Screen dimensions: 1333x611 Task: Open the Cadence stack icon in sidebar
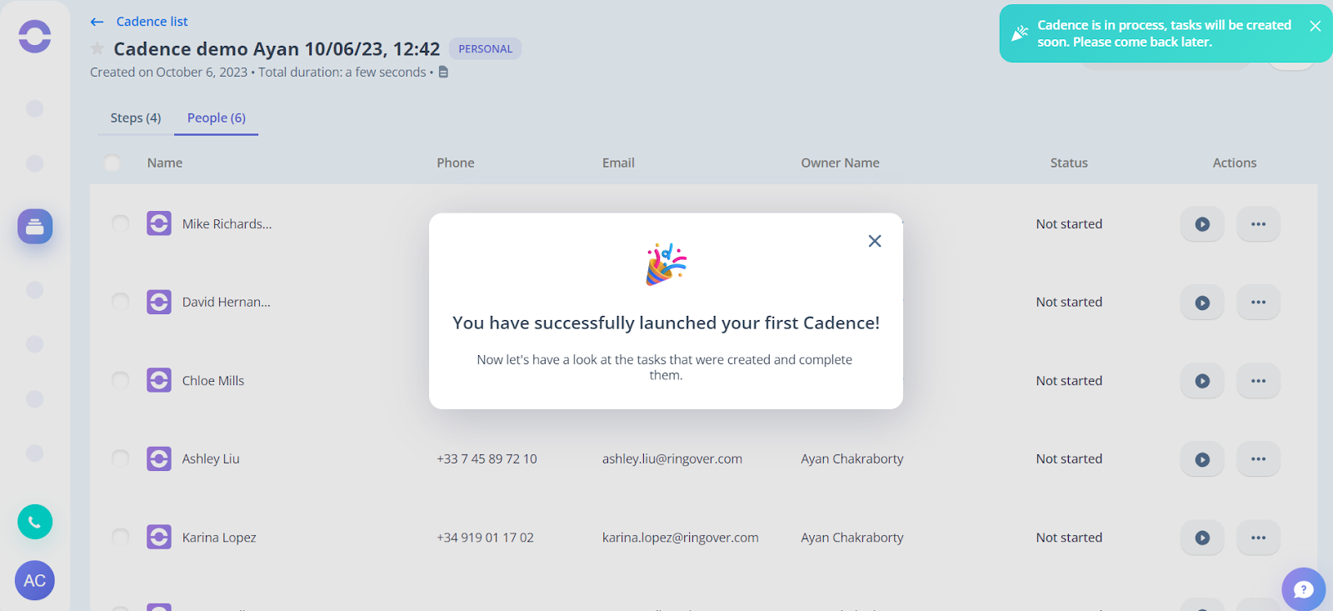[35, 227]
